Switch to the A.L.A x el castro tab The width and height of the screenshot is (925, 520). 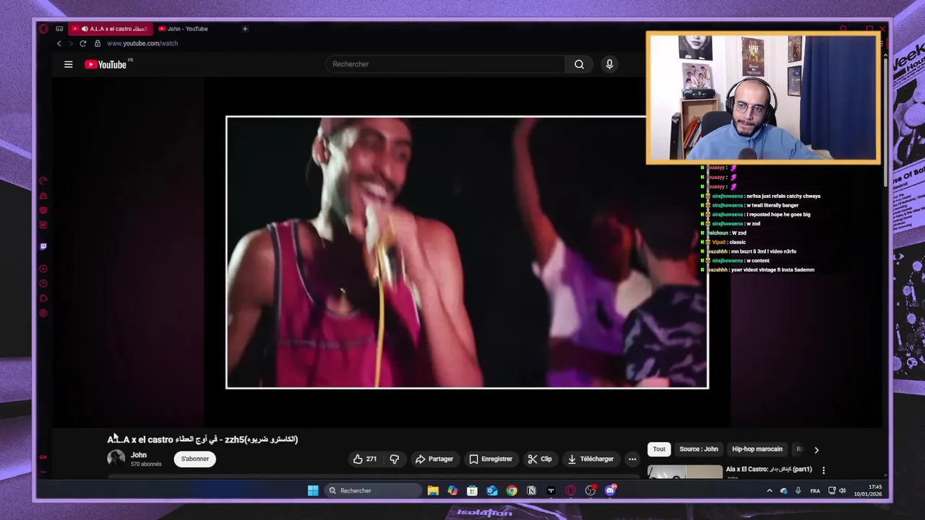pos(111,29)
